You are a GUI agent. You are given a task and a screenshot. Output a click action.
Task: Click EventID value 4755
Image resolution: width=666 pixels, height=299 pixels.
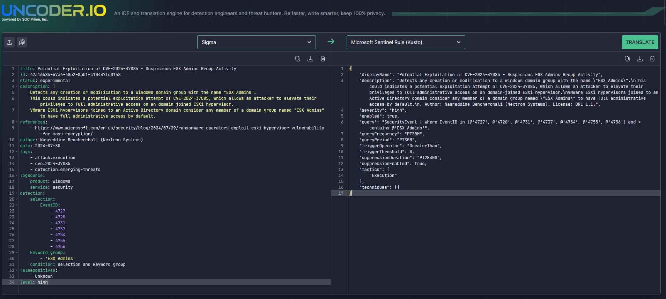pyautogui.click(x=60, y=241)
